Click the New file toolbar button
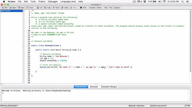Image resolution: width=192 pixels, height=108 pixels. click(4, 8)
